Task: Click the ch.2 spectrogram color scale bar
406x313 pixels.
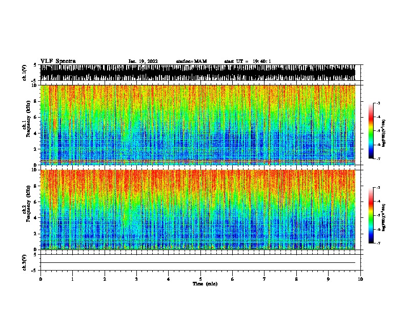Action: click(x=371, y=215)
